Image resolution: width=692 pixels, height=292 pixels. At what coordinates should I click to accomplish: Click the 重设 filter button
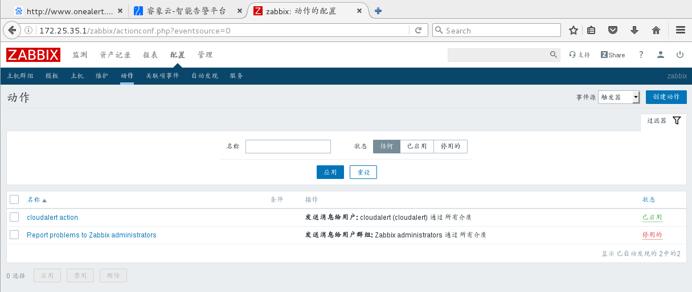(x=363, y=172)
